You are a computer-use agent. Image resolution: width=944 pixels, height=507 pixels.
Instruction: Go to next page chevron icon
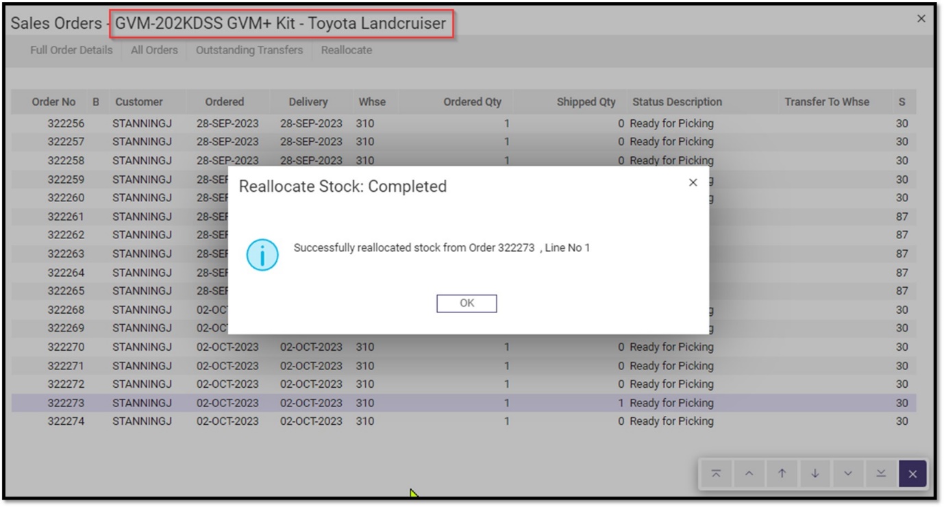point(848,474)
